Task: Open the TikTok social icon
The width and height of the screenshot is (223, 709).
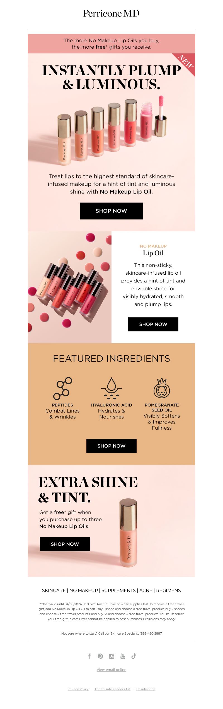Action: (x=134, y=656)
